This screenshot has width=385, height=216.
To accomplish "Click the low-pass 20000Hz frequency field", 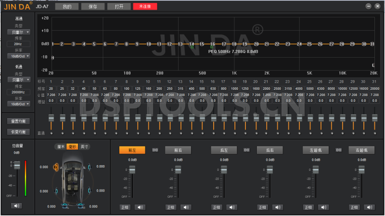I will (x=19, y=92).
